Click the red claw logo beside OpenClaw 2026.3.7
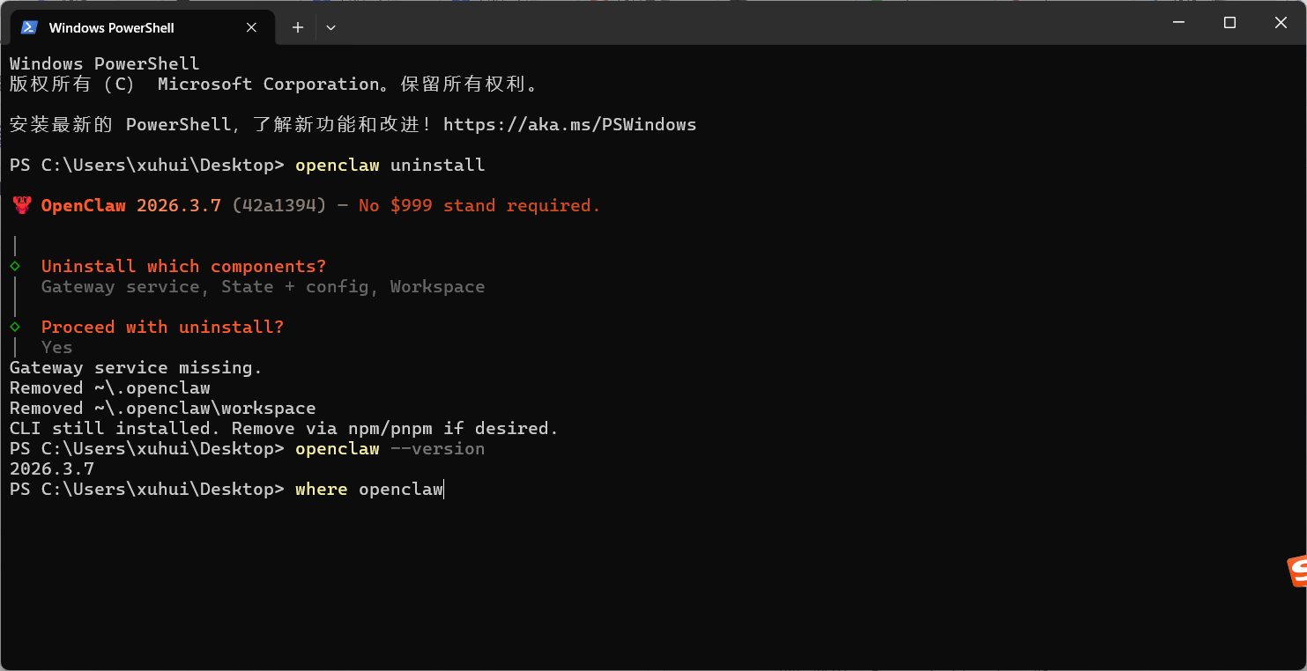The image size is (1307, 671). 21,204
